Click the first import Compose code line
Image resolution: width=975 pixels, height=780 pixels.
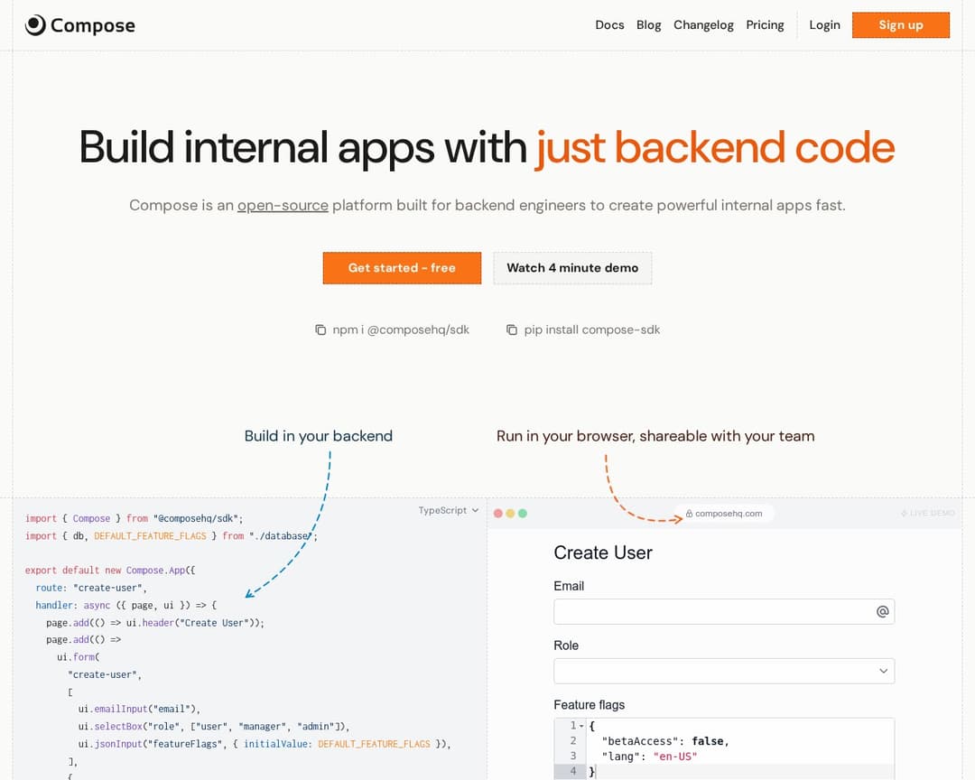point(134,518)
